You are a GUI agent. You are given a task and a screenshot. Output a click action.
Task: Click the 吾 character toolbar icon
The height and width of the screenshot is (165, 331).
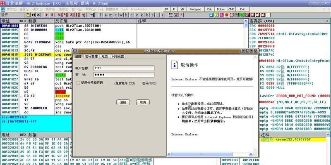coord(247,15)
